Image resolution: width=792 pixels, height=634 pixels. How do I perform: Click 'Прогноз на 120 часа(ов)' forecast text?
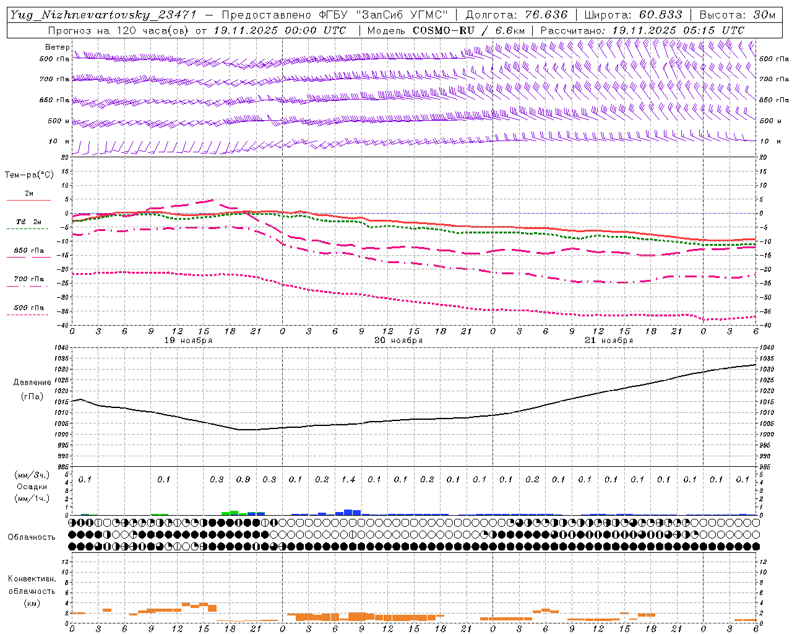click(118, 30)
